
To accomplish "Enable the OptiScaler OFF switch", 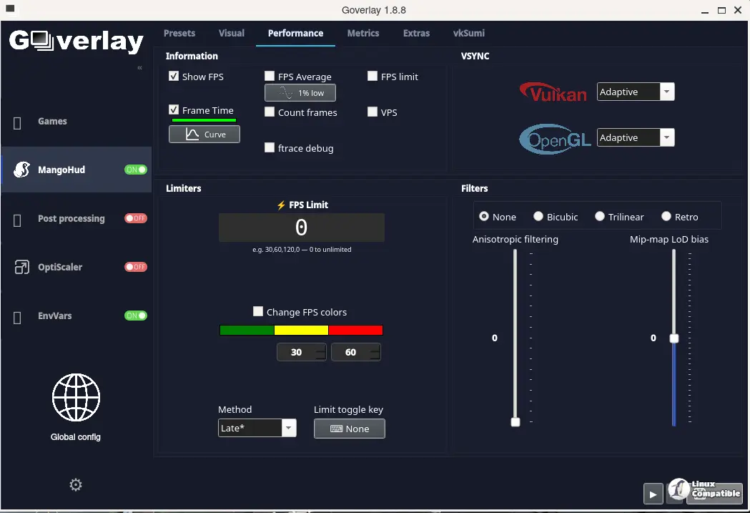I will [x=136, y=267].
